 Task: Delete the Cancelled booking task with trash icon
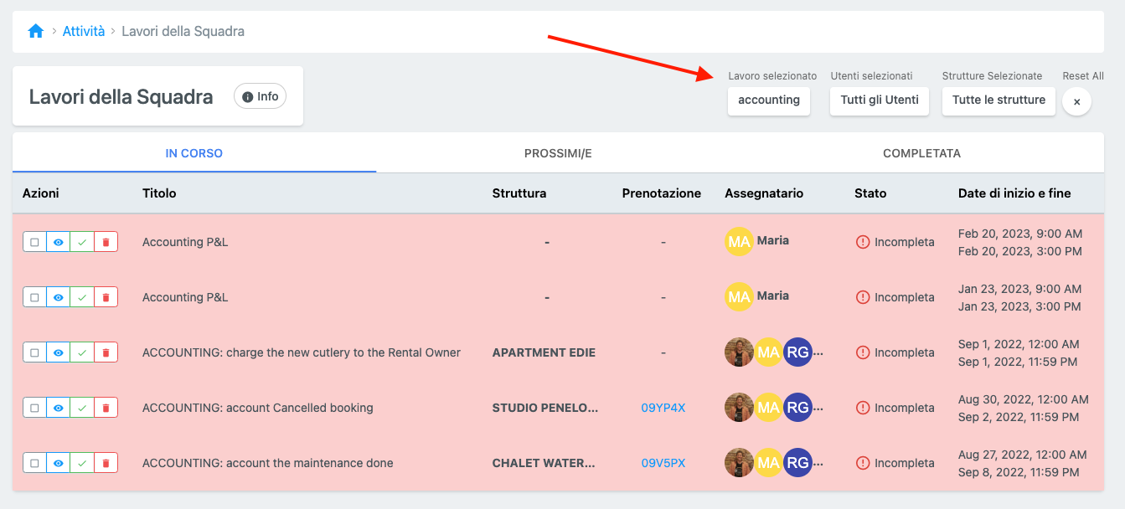(106, 408)
